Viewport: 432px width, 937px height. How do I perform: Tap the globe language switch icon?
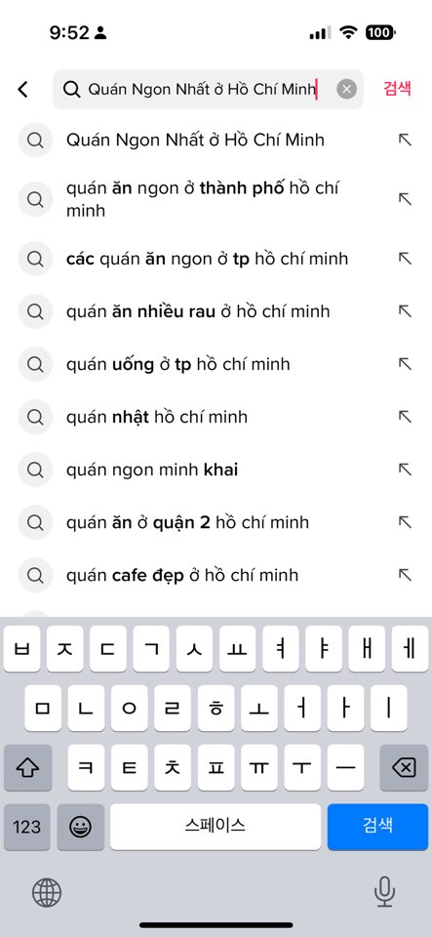pyautogui.click(x=47, y=893)
